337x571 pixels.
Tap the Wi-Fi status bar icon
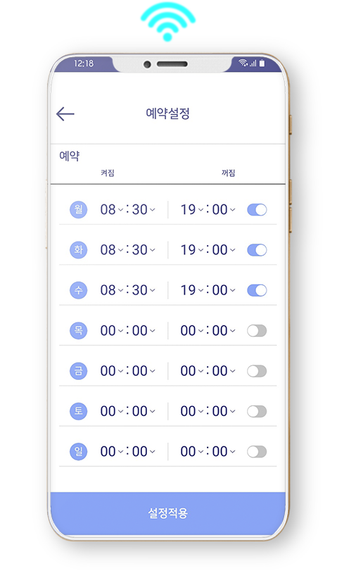click(x=243, y=63)
